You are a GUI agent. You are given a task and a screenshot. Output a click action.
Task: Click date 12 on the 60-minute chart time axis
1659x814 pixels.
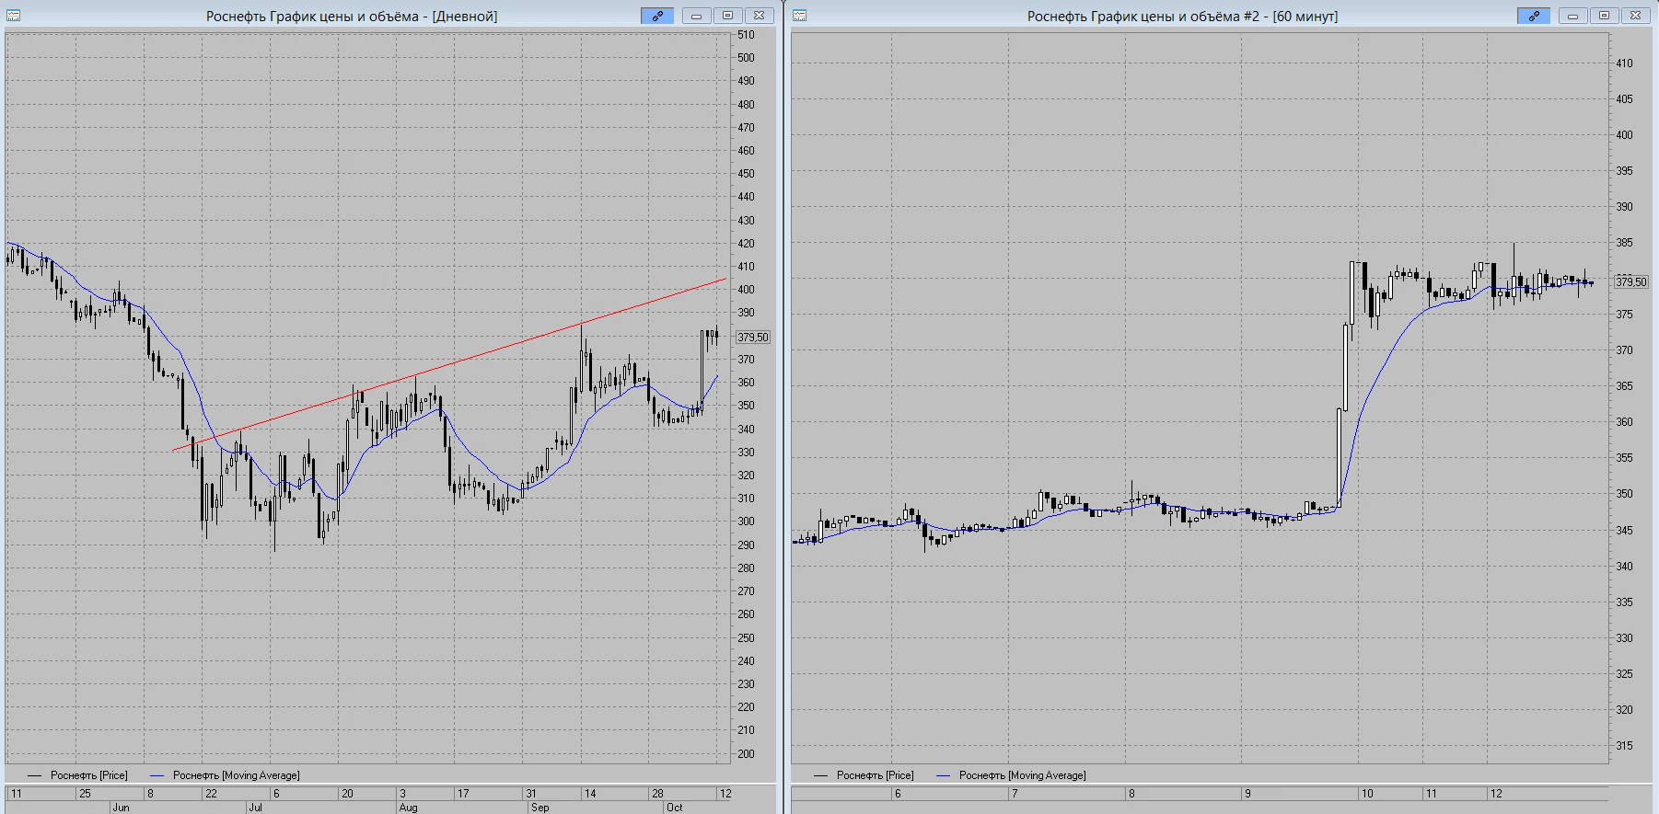[1496, 793]
